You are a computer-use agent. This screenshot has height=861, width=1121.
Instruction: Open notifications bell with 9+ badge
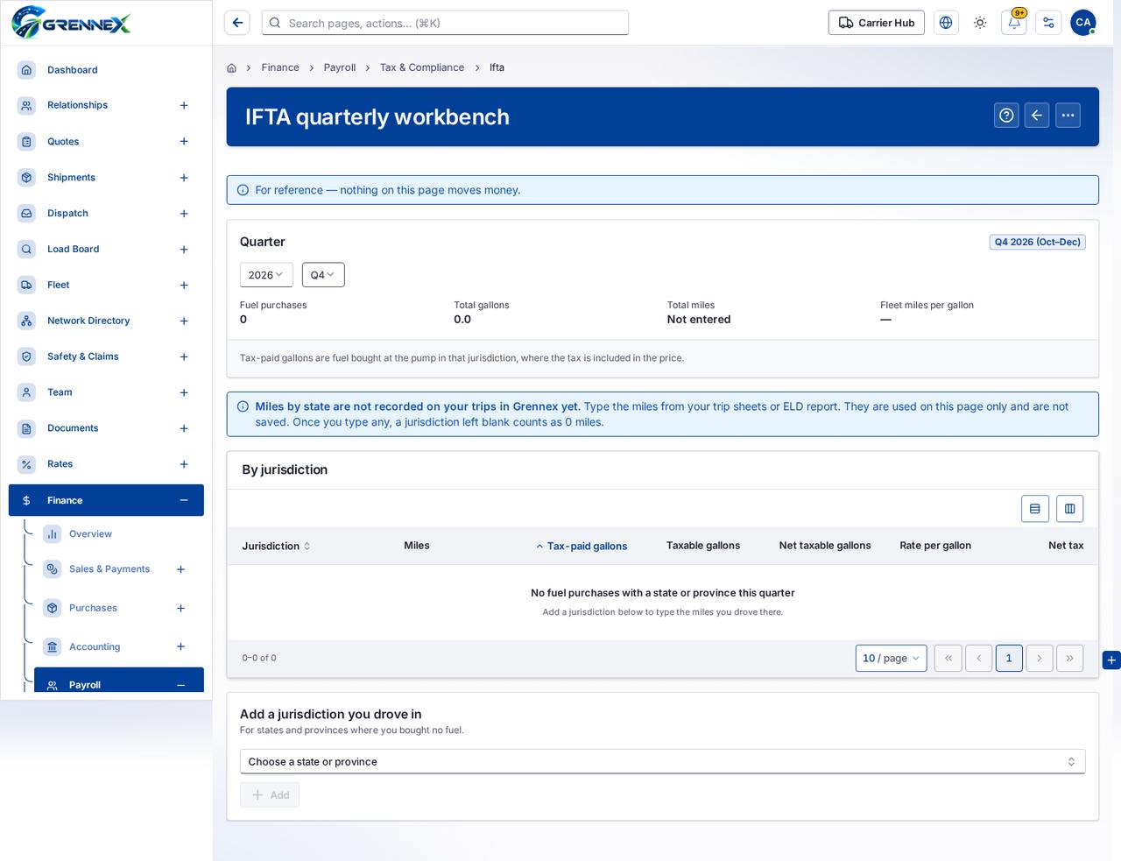point(1014,23)
